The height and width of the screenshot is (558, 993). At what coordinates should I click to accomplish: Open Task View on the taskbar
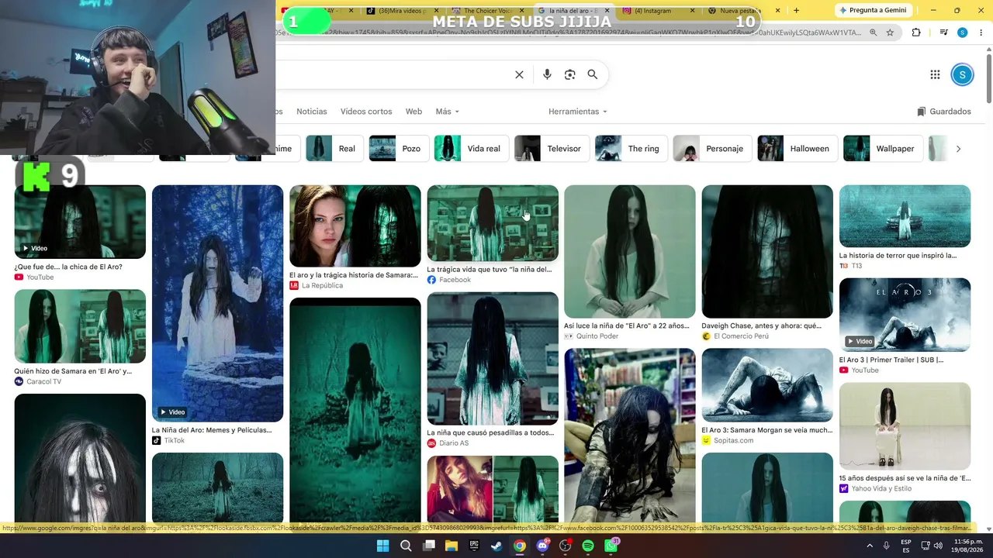point(428,546)
